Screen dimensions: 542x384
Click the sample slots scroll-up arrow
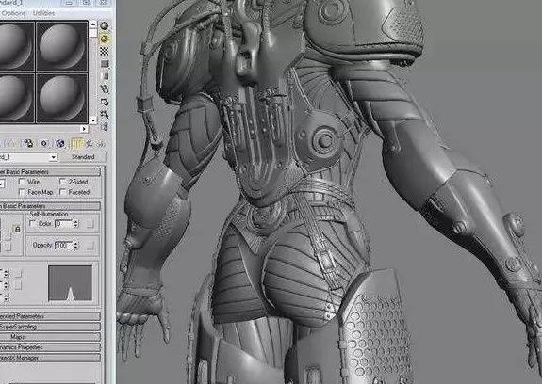93,24
